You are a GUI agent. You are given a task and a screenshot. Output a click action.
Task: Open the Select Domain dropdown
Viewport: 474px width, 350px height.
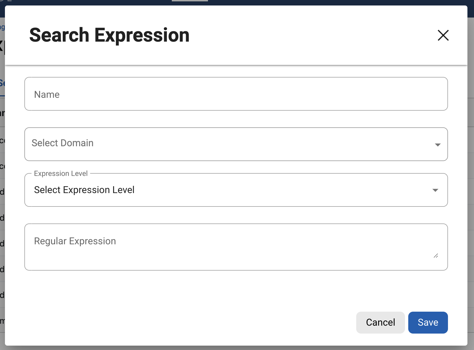(236, 144)
